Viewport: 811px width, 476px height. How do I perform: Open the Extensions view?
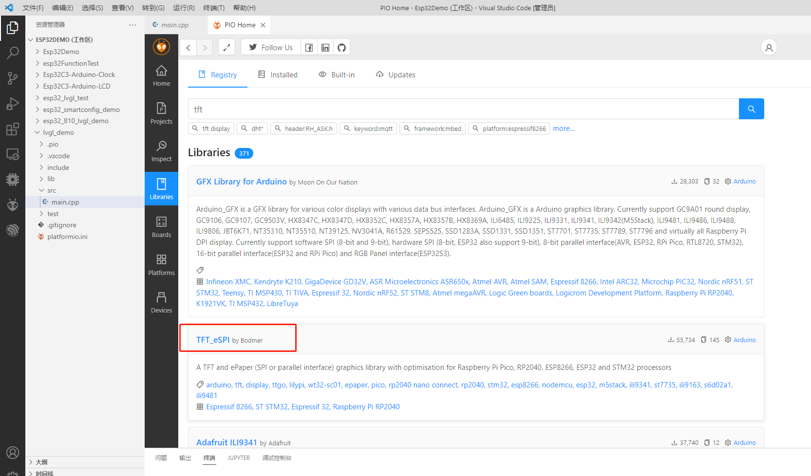13,129
